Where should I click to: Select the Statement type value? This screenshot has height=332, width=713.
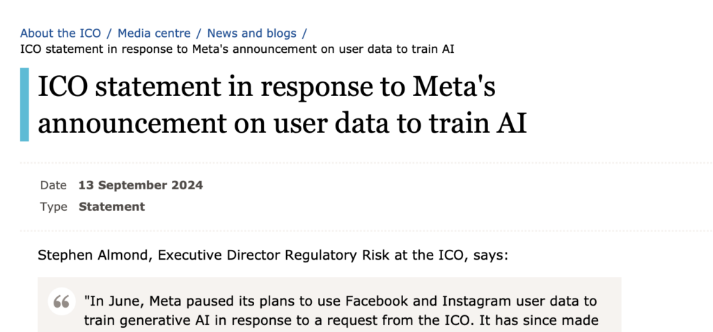(112, 207)
